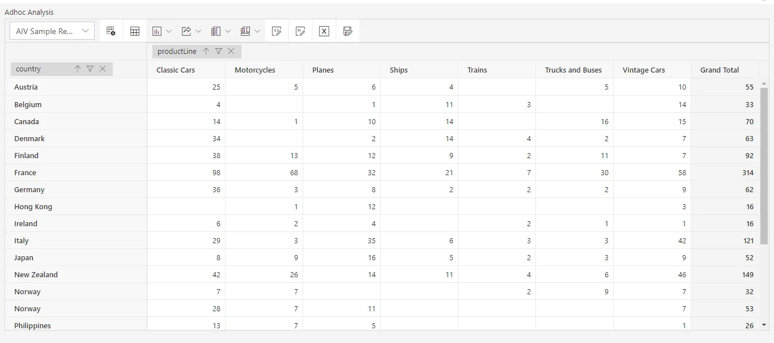Click the export share icon
774x343 pixels.
[186, 31]
